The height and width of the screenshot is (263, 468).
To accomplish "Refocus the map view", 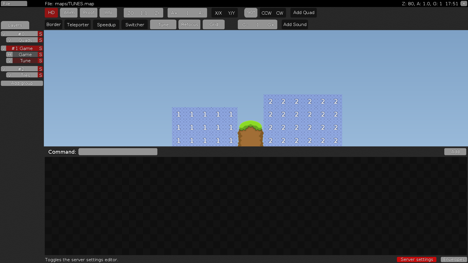I will pos(189,25).
